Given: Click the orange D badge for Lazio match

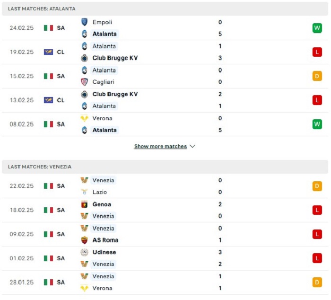Looking at the screenshot, I should coord(317,186).
